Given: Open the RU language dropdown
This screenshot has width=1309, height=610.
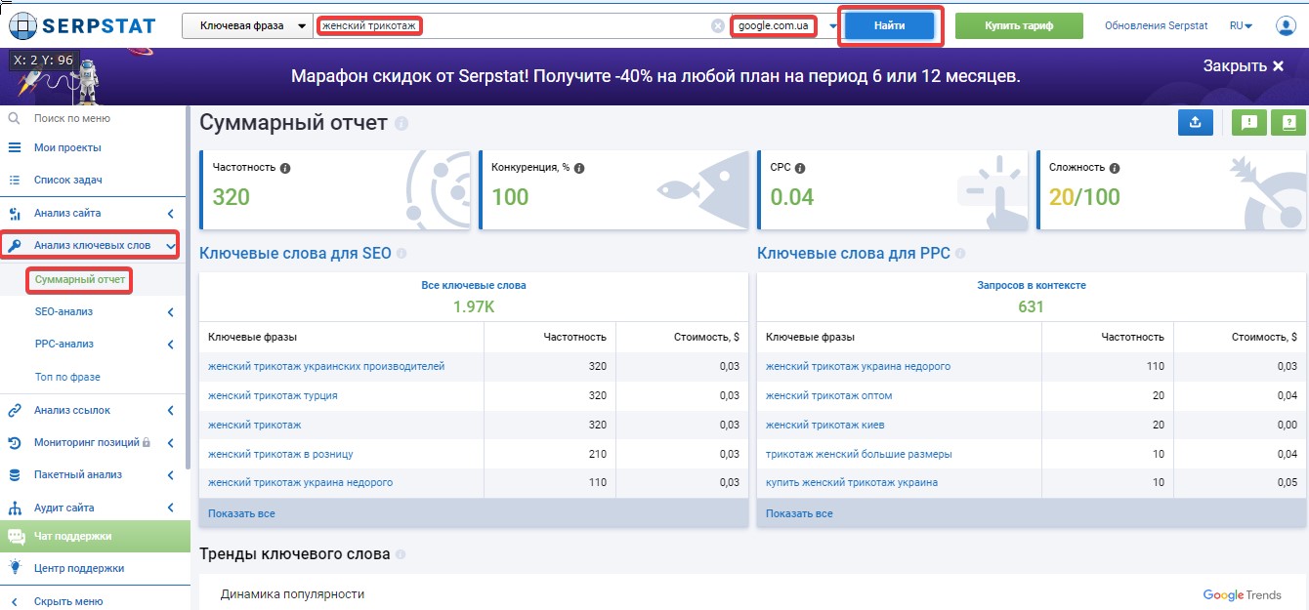Looking at the screenshot, I should click(x=1242, y=25).
